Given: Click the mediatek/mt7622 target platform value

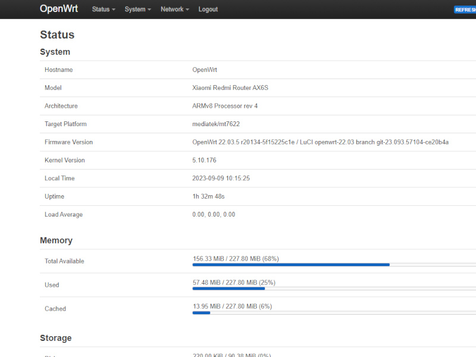Looking at the screenshot, I should (216, 124).
